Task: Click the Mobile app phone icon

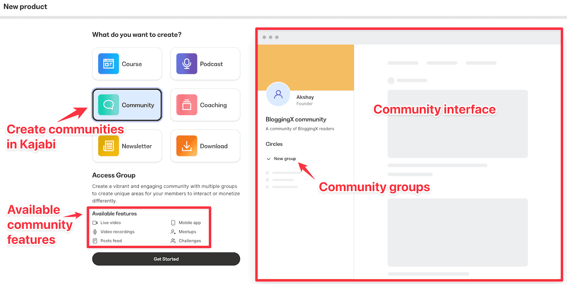Action: [173, 222]
